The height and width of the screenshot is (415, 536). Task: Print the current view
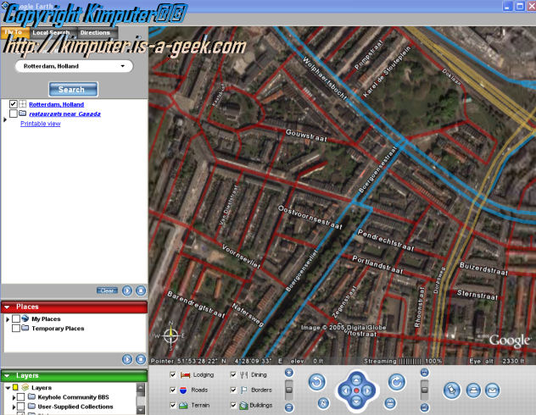click(473, 390)
